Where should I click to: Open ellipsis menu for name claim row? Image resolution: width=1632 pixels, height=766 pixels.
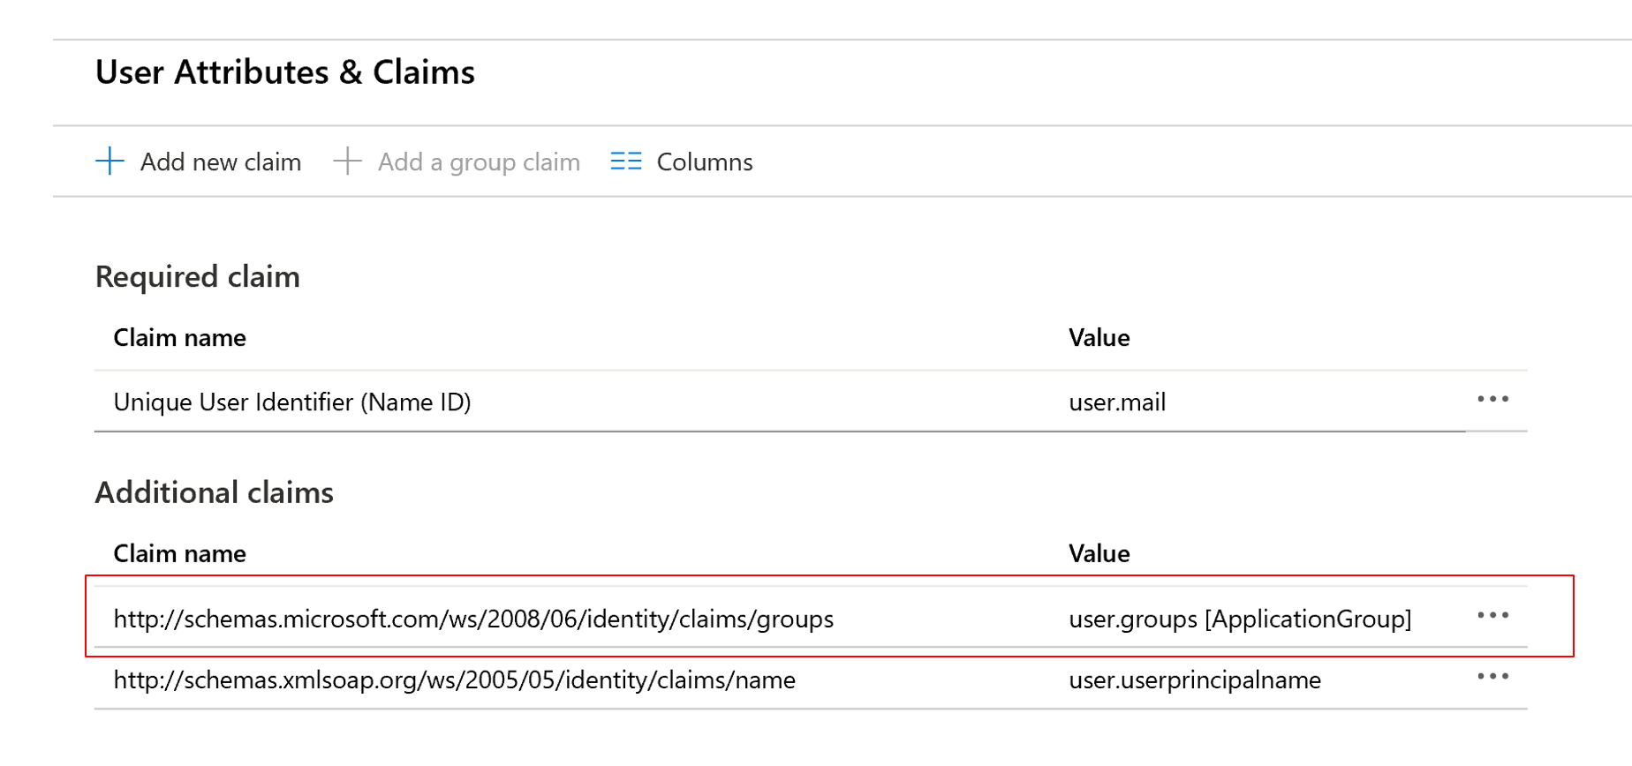coord(1492,677)
